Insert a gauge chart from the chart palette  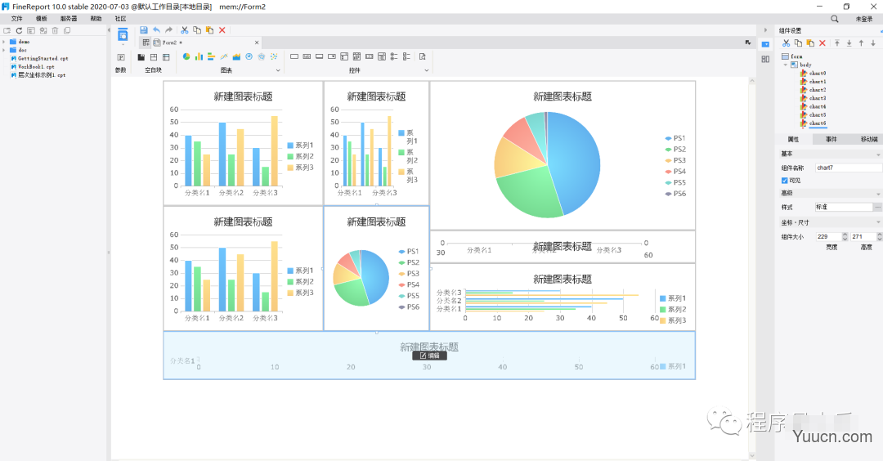tap(249, 56)
